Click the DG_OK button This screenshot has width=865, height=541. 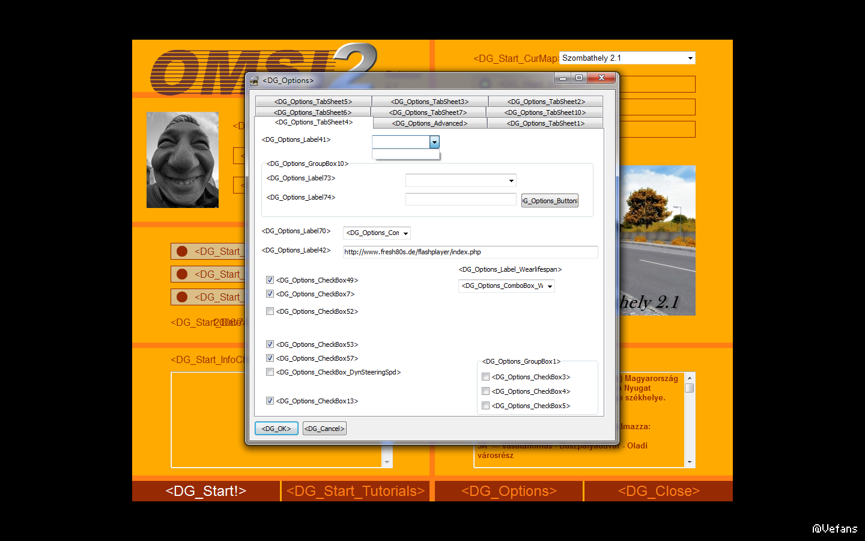point(276,429)
